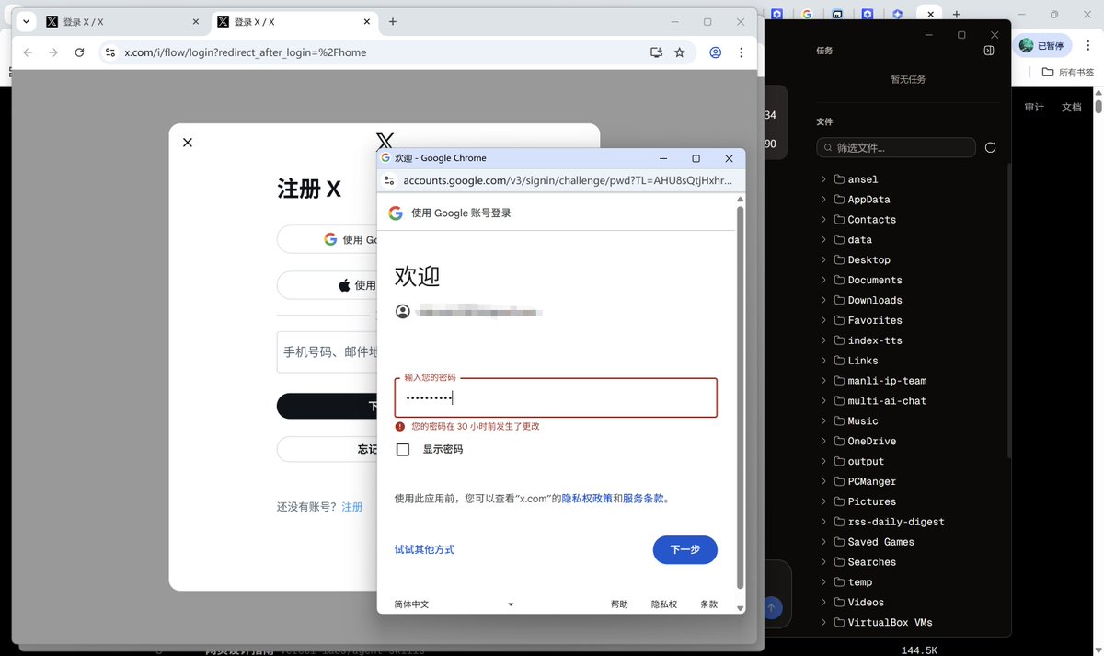Expand the VirtualBox VMs folder
The height and width of the screenshot is (656, 1104).
tap(823, 623)
